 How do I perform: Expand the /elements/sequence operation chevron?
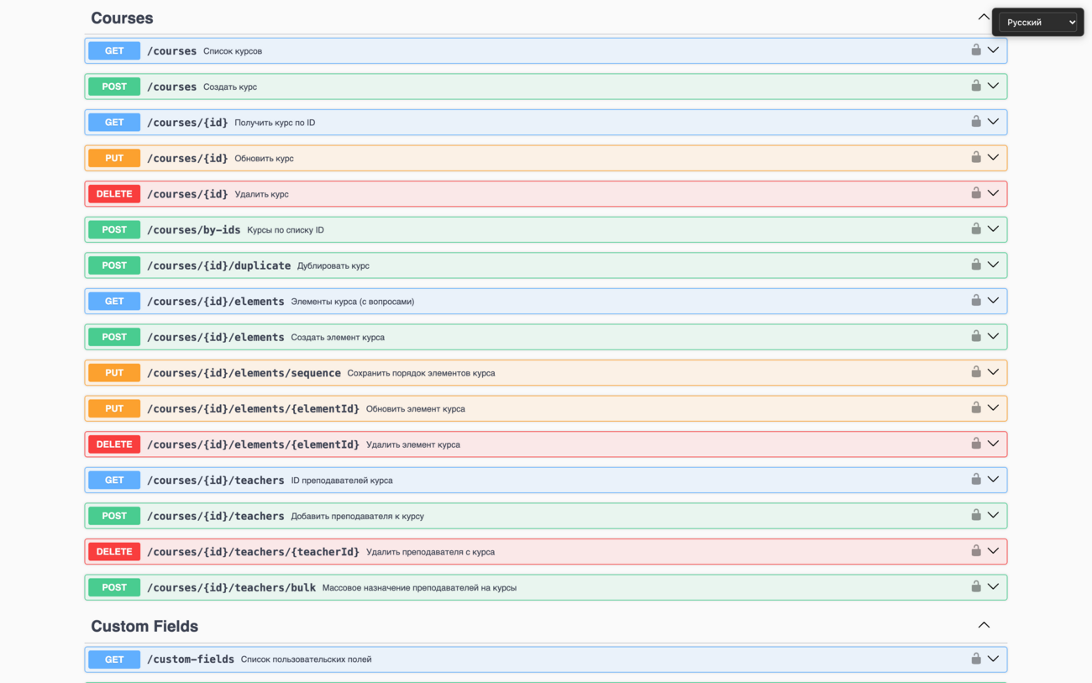point(993,372)
